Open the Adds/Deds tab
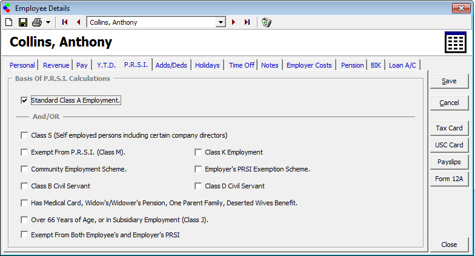475x256 pixels. 171,65
